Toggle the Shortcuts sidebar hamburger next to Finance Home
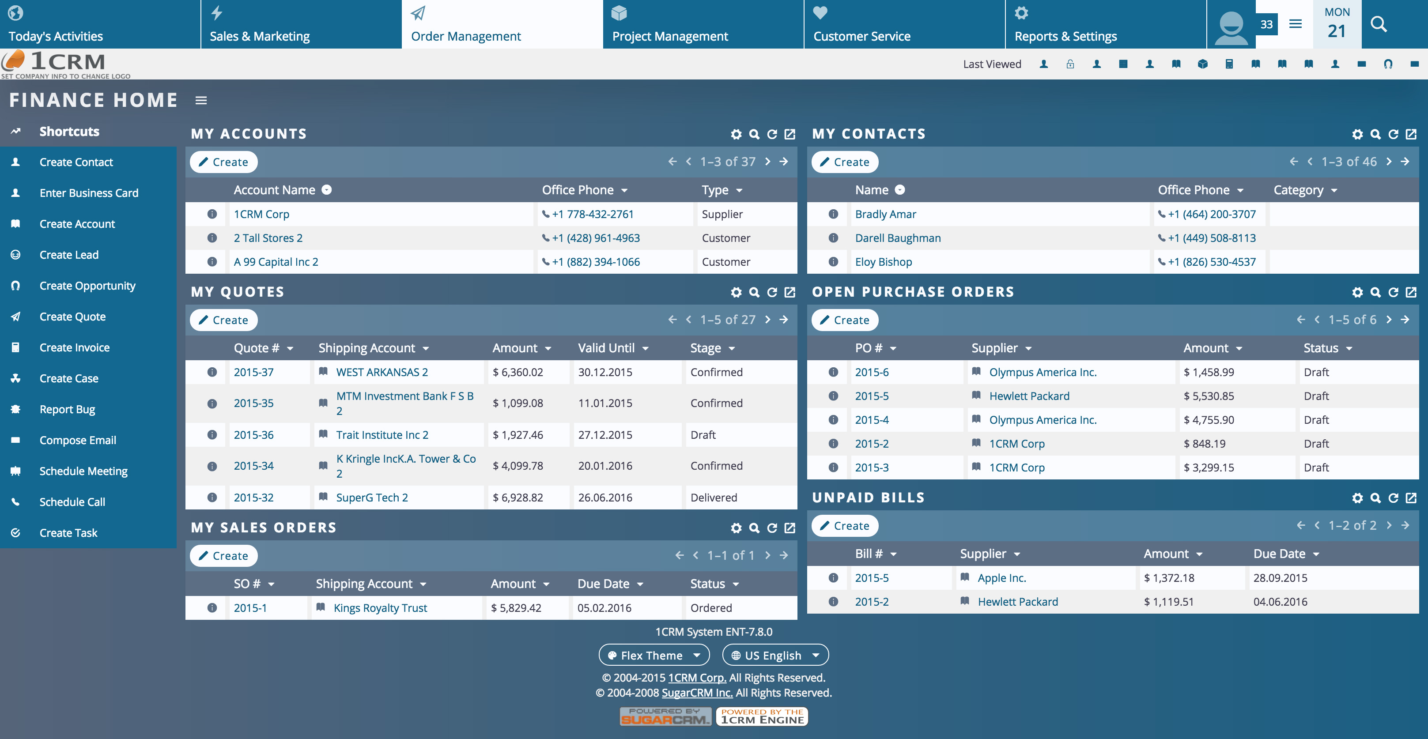 click(200, 100)
